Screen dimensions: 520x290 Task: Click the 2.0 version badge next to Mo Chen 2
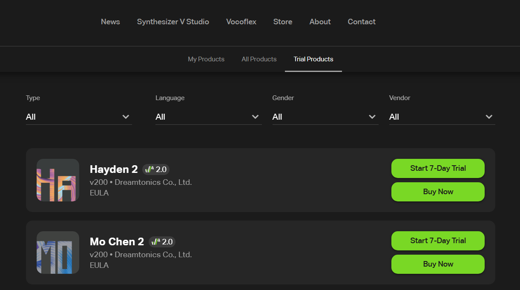tap(162, 242)
